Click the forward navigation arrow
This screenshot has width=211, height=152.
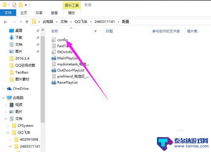(14, 22)
